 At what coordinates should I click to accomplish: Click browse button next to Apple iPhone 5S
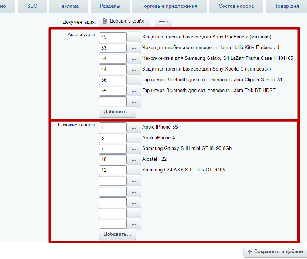pos(134,127)
